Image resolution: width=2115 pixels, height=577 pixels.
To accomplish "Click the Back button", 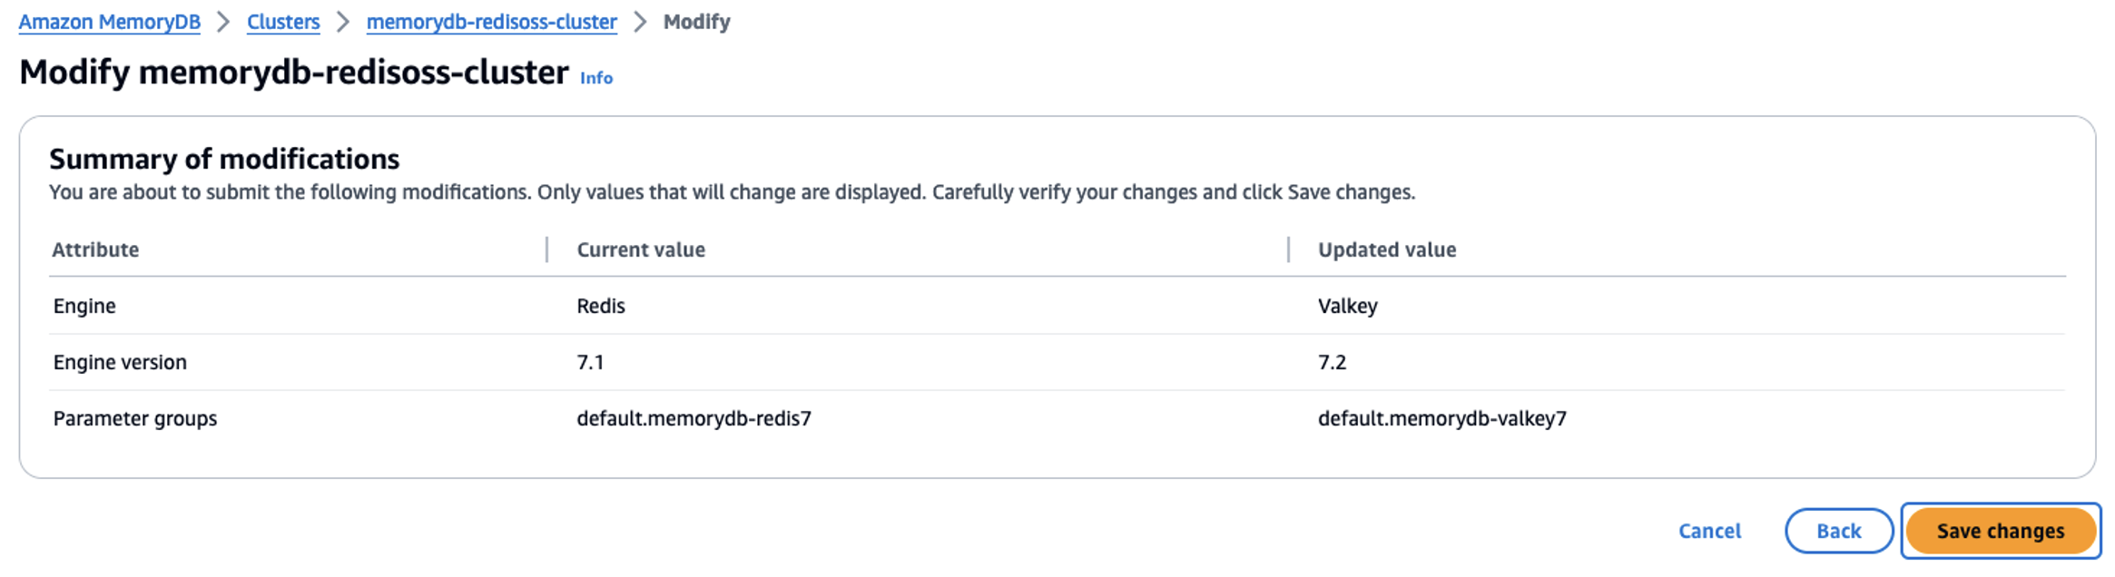I will 1838,531.
